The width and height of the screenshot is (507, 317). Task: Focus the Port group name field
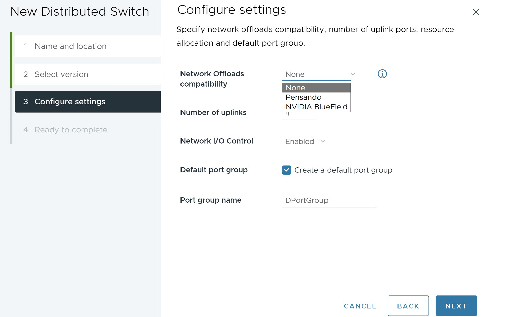(329, 200)
